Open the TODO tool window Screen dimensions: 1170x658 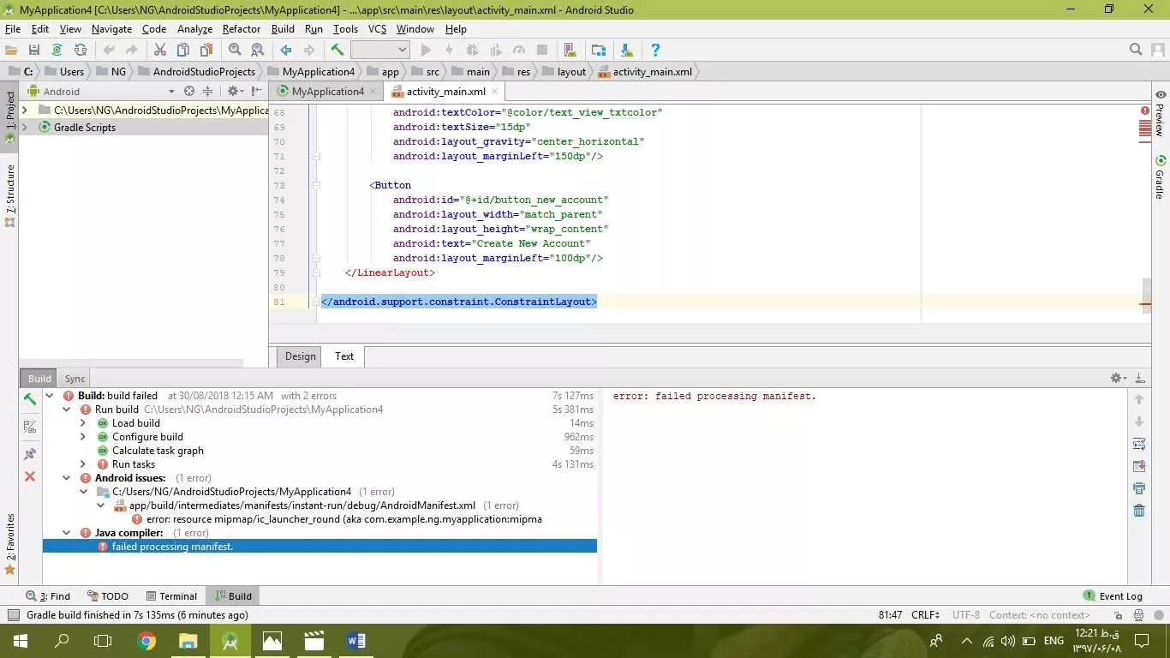pyautogui.click(x=107, y=596)
